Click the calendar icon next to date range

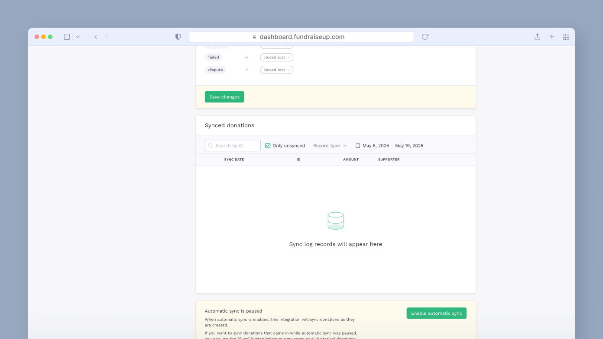[358, 145]
